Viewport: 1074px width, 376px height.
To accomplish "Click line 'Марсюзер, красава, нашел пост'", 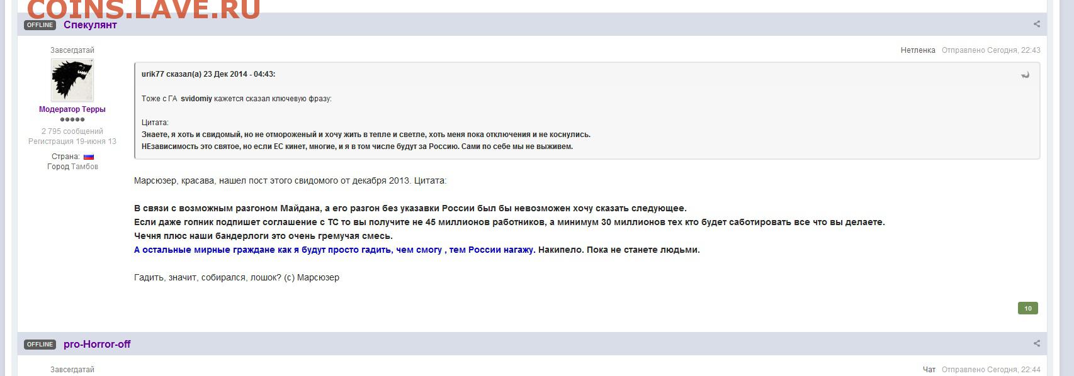I will click(290, 180).
